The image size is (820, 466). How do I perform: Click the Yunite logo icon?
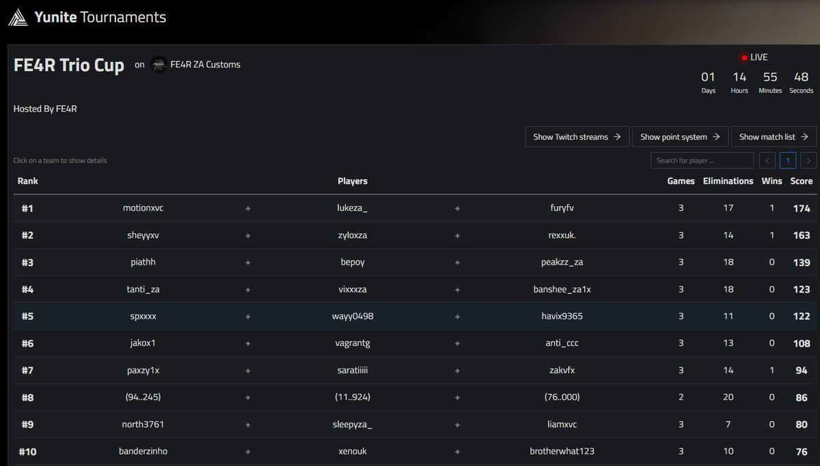[x=18, y=17]
